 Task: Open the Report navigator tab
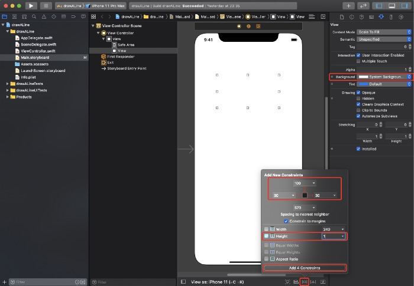[83, 17]
